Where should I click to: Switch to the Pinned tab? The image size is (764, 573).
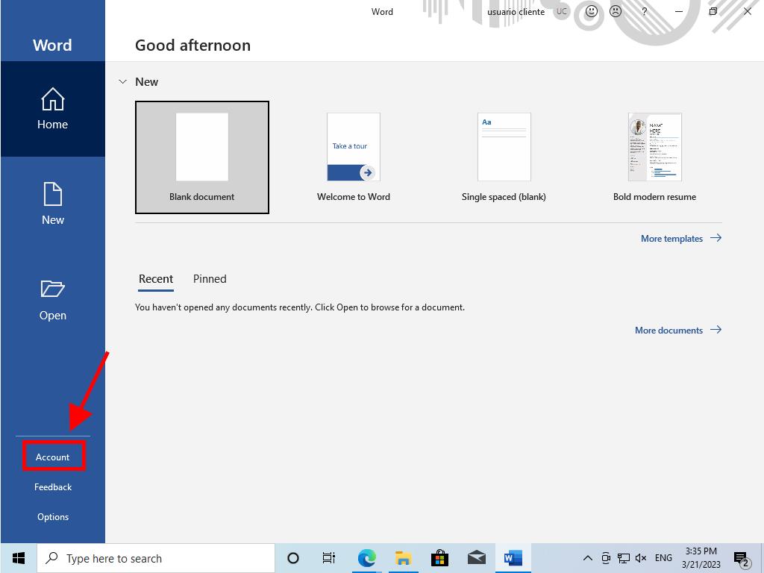pyautogui.click(x=210, y=279)
